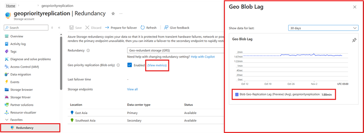Open the 30 days time range dropdown
The image size is (364, 133).
[324, 28]
